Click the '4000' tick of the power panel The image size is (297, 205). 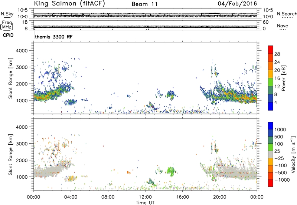pos(22,51)
